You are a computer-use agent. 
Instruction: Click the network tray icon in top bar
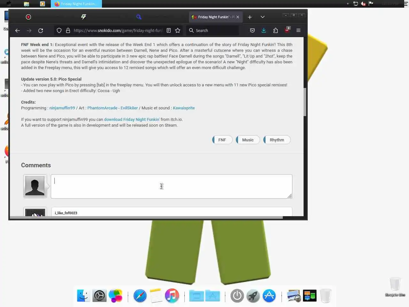pos(356,4)
